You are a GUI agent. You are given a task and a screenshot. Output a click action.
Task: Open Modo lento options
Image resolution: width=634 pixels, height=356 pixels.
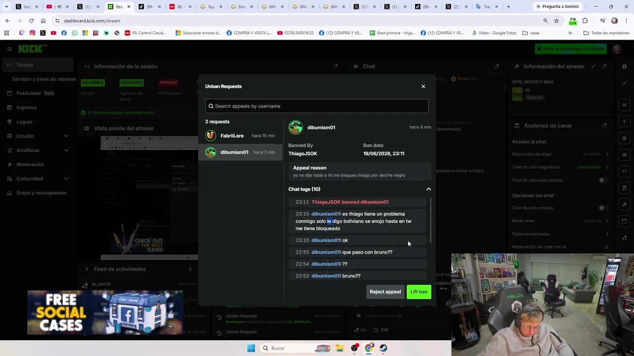(x=560, y=221)
